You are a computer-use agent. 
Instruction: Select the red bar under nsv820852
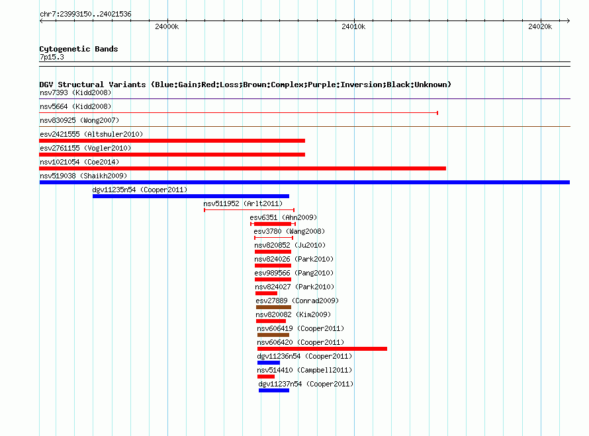[x=273, y=252]
